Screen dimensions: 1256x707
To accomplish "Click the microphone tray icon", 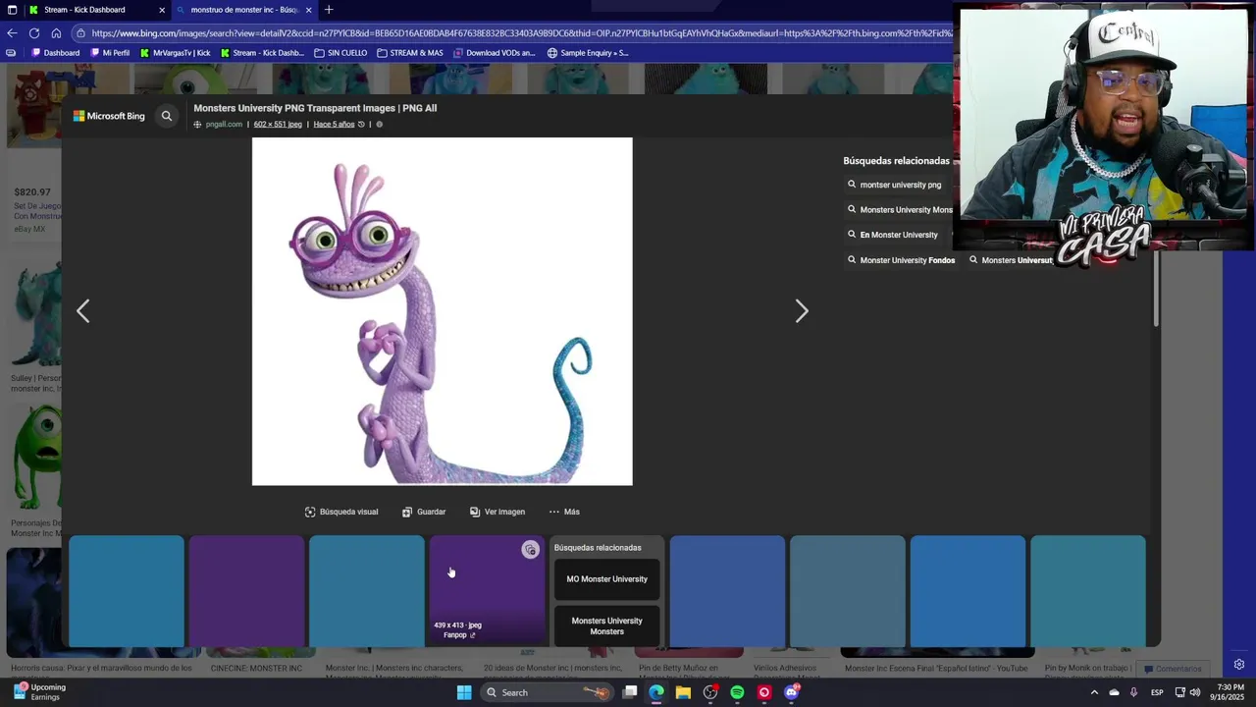I will pos(1133,692).
